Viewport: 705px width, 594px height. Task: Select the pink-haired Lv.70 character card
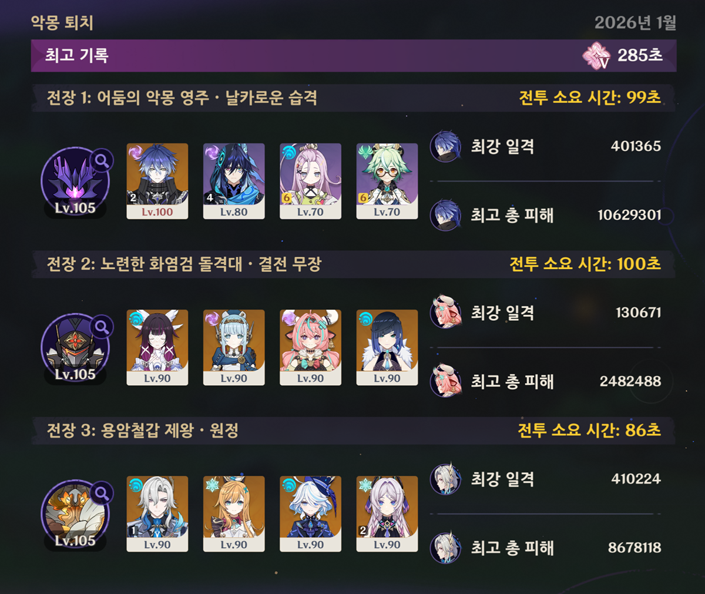310,181
